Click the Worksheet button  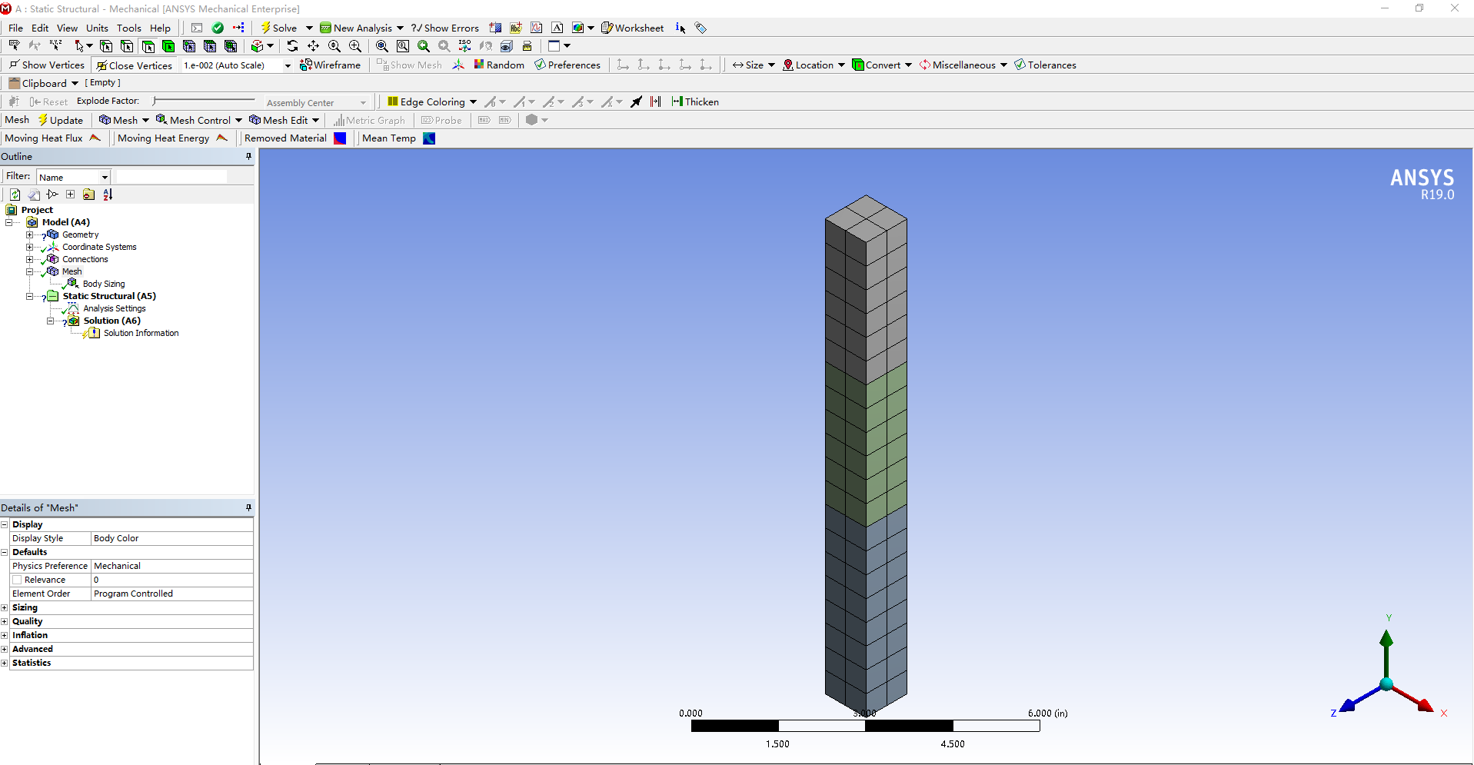(632, 28)
